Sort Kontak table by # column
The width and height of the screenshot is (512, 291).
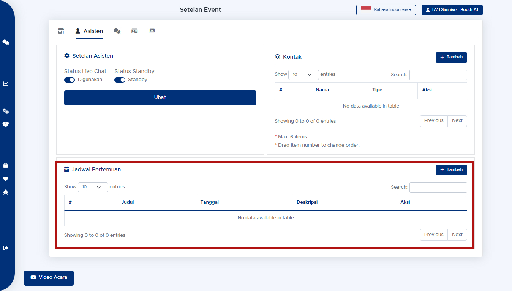click(x=293, y=90)
